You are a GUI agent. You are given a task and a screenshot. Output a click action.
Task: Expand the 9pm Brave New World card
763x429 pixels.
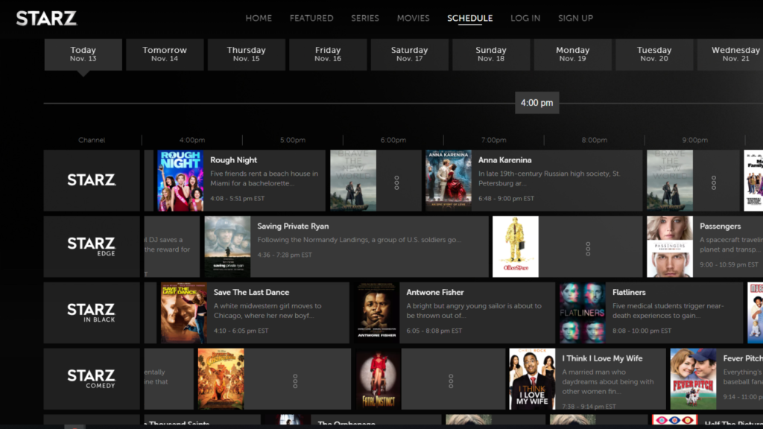(713, 182)
